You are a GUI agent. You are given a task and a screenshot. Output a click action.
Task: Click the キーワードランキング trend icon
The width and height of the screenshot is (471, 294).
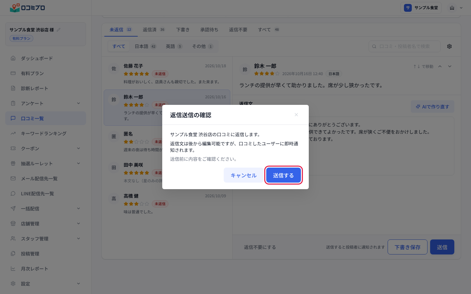pos(13,133)
